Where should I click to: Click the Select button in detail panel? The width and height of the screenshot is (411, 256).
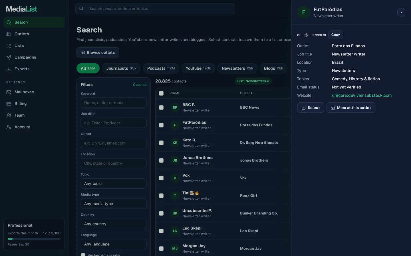click(311, 108)
